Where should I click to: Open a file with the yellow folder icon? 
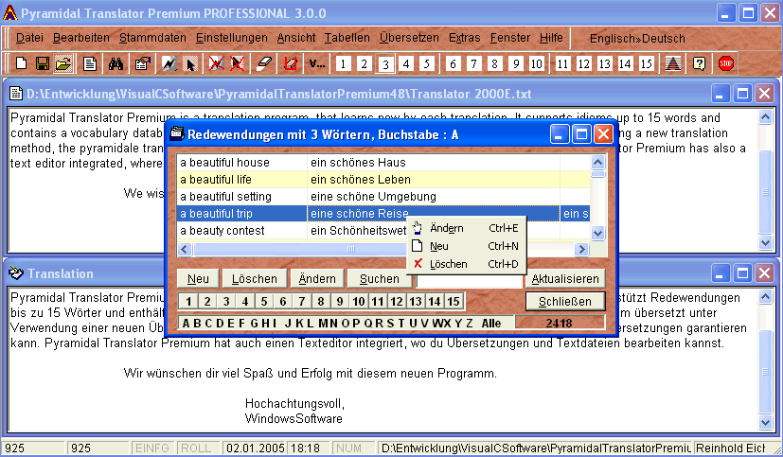(x=64, y=63)
